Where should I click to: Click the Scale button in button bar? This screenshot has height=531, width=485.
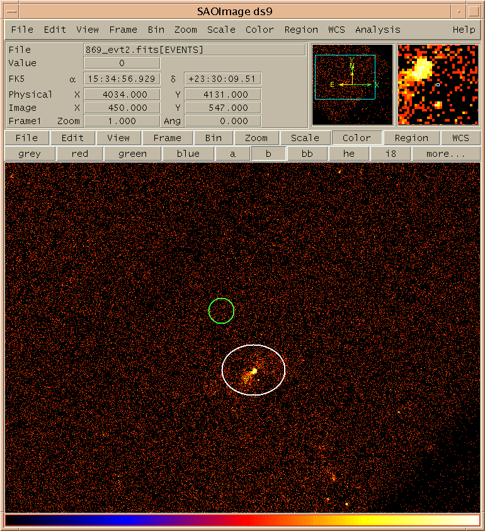click(305, 138)
